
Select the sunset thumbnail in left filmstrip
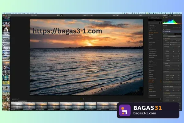pos(6,63)
